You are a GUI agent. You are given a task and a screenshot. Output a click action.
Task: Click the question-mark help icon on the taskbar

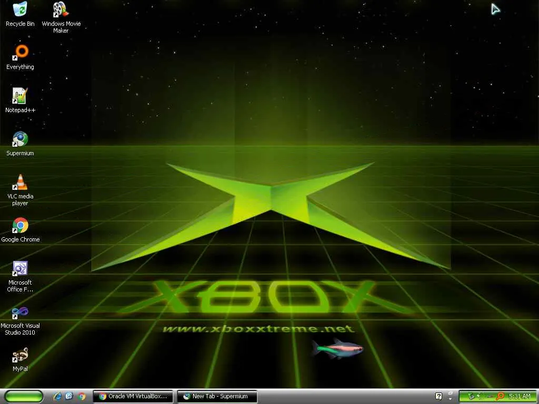[438, 396]
